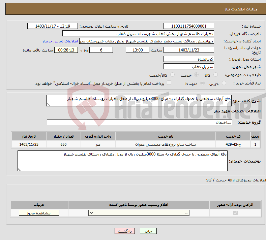Click the unit cell متر
This screenshot has width=266, height=240.
tap(98, 144)
